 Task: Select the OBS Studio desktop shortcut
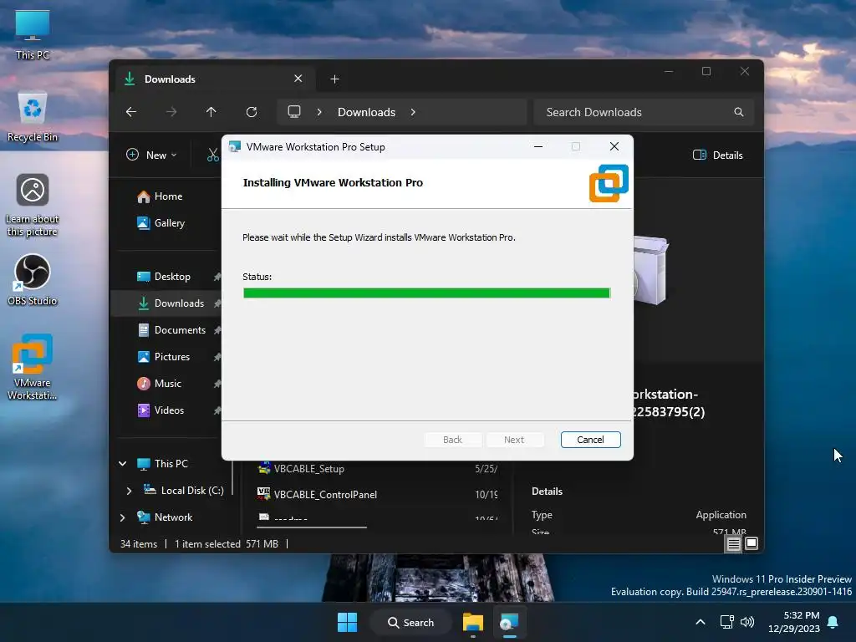(33, 279)
